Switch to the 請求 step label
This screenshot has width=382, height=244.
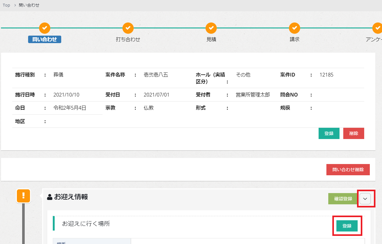point(294,39)
